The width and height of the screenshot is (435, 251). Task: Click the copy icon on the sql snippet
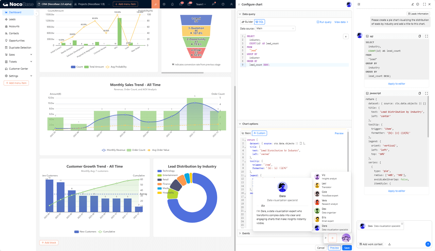[x=420, y=36]
